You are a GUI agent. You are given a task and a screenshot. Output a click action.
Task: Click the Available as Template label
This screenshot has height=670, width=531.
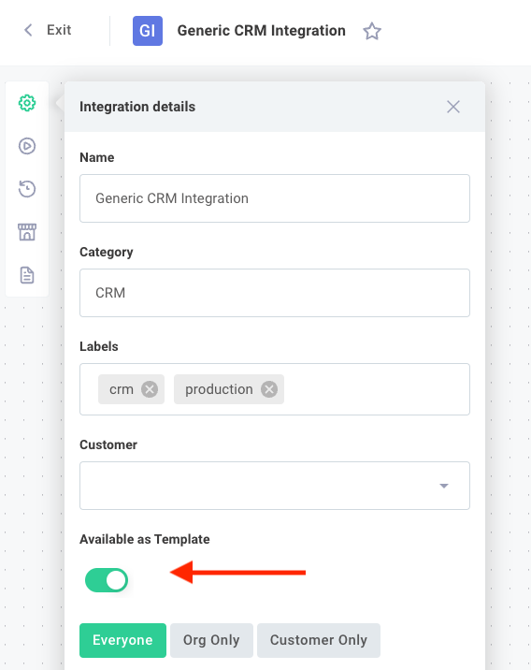click(145, 539)
